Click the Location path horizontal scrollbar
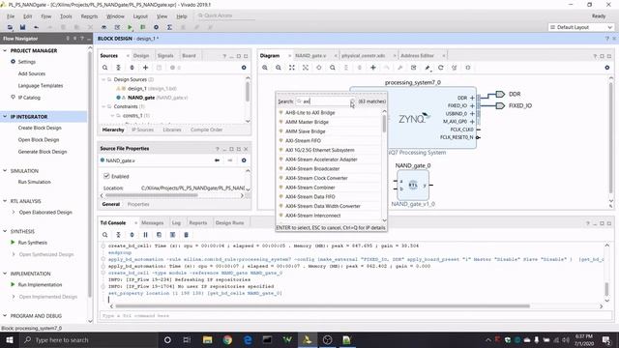 152,195
